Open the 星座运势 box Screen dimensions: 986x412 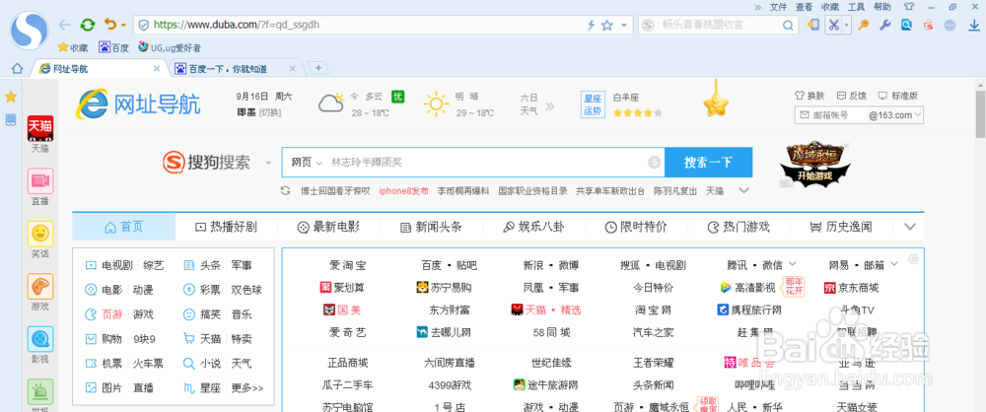tap(593, 105)
